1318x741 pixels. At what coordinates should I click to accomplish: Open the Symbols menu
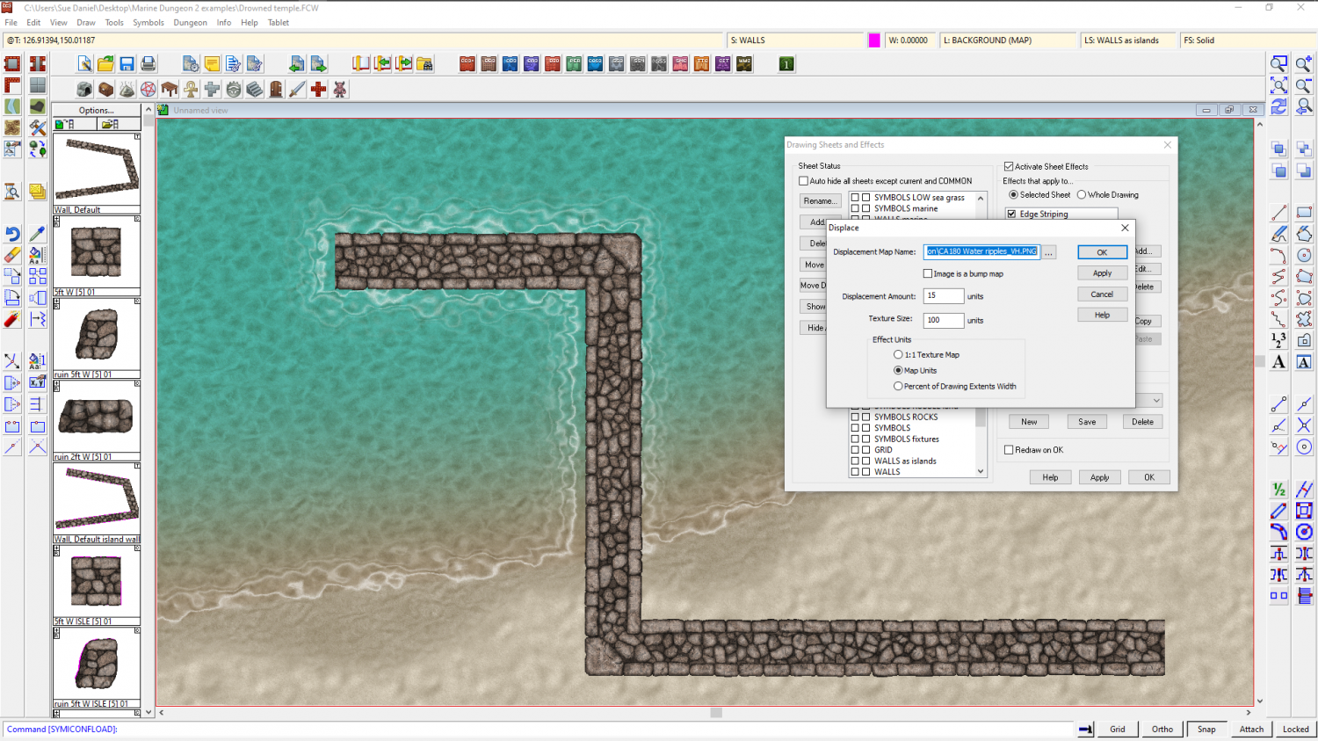(x=148, y=23)
